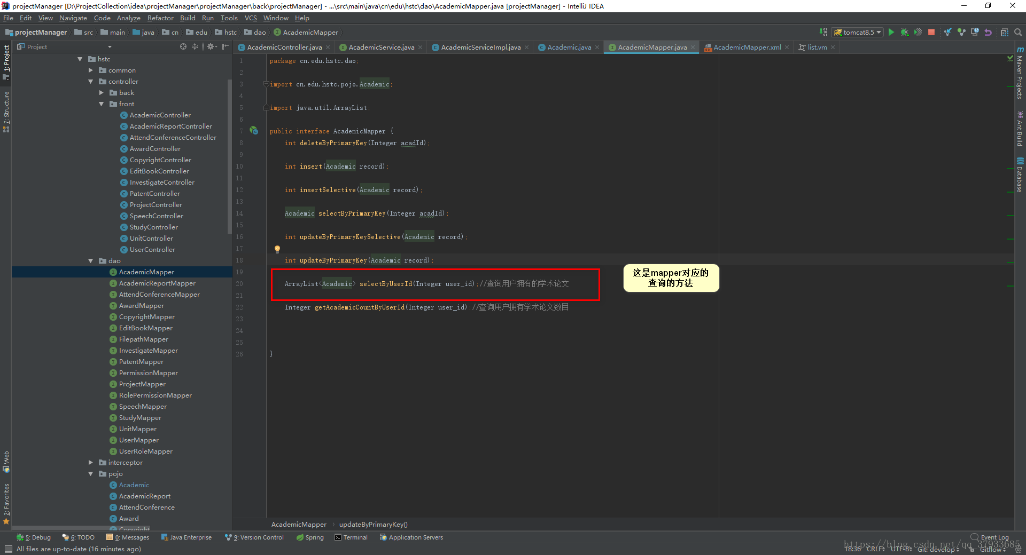
Task: Expand the common folder
Action: pyautogui.click(x=91, y=70)
